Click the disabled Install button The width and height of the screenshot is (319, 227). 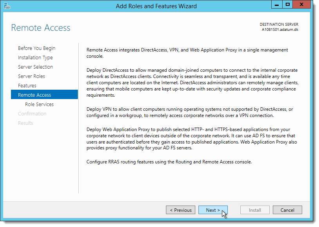255,210
